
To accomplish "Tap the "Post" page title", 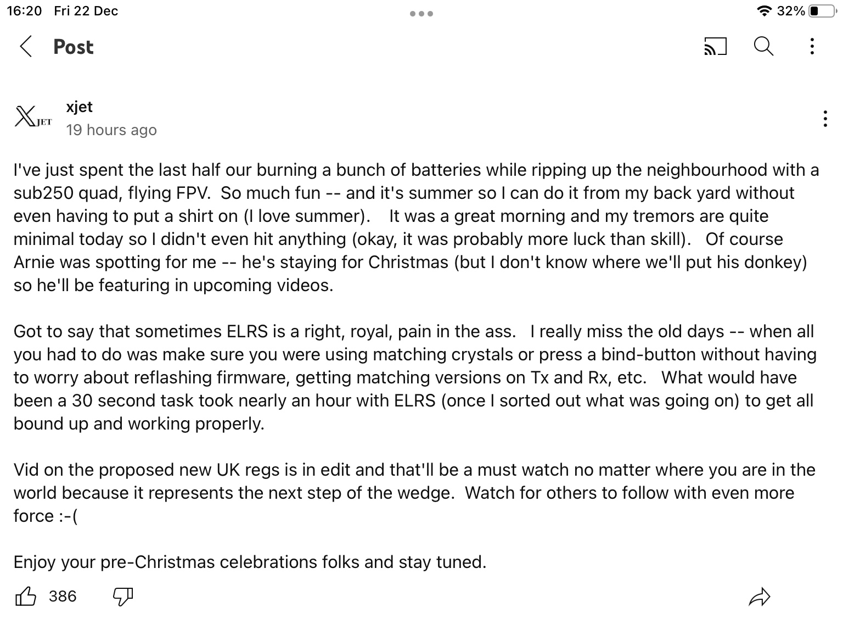I will click(x=74, y=47).
